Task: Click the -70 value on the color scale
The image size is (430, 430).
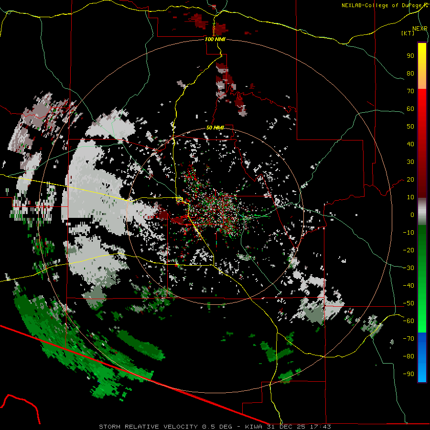Action: [x=408, y=339]
